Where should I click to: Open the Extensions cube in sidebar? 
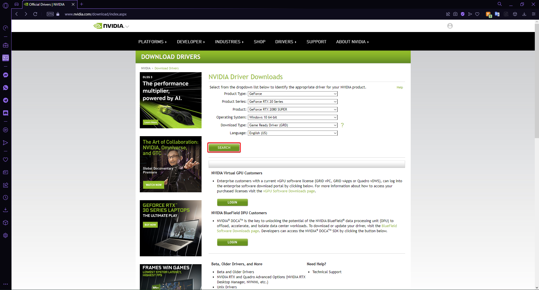pyautogui.click(x=6, y=223)
